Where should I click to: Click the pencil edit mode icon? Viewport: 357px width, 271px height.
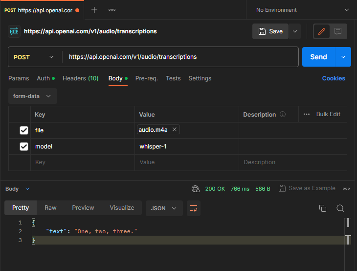(321, 31)
